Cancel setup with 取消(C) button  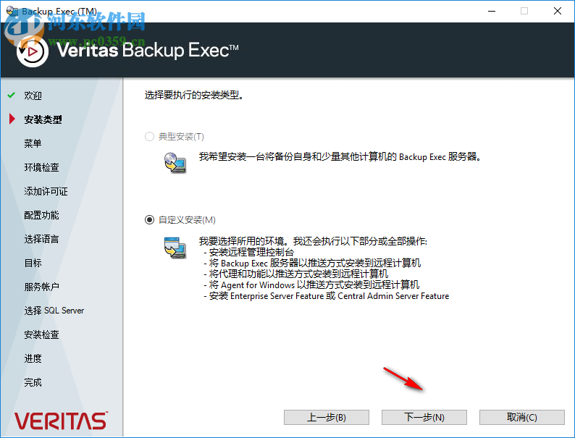(522, 418)
